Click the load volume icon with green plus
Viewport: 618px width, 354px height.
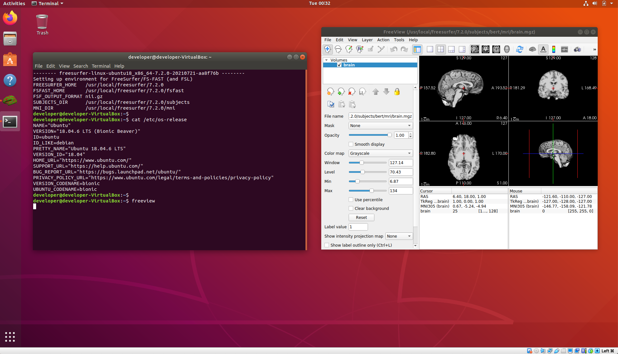341,92
